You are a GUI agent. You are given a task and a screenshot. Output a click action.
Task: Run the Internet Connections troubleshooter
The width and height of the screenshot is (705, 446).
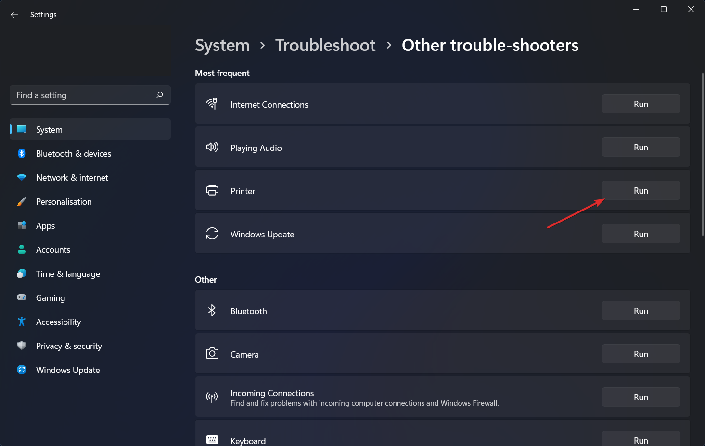pos(641,104)
